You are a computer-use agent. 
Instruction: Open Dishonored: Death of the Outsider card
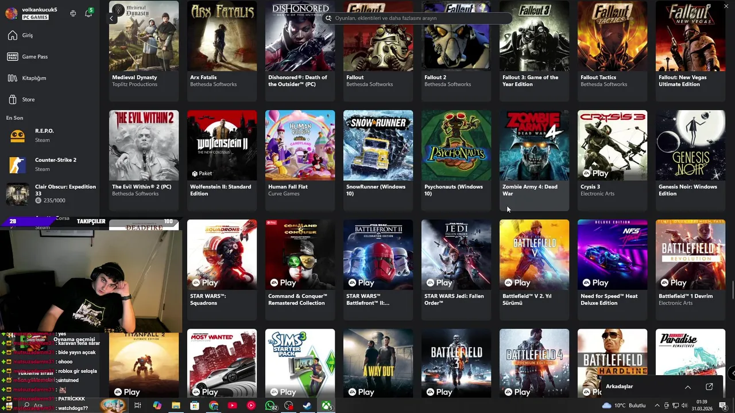pyautogui.click(x=300, y=50)
